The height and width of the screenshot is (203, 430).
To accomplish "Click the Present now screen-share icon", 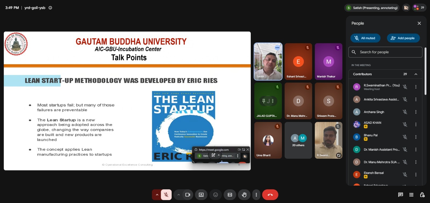I will pos(201,195).
